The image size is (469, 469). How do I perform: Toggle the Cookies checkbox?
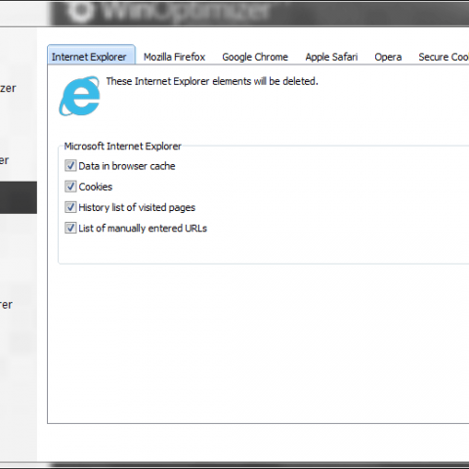point(70,187)
